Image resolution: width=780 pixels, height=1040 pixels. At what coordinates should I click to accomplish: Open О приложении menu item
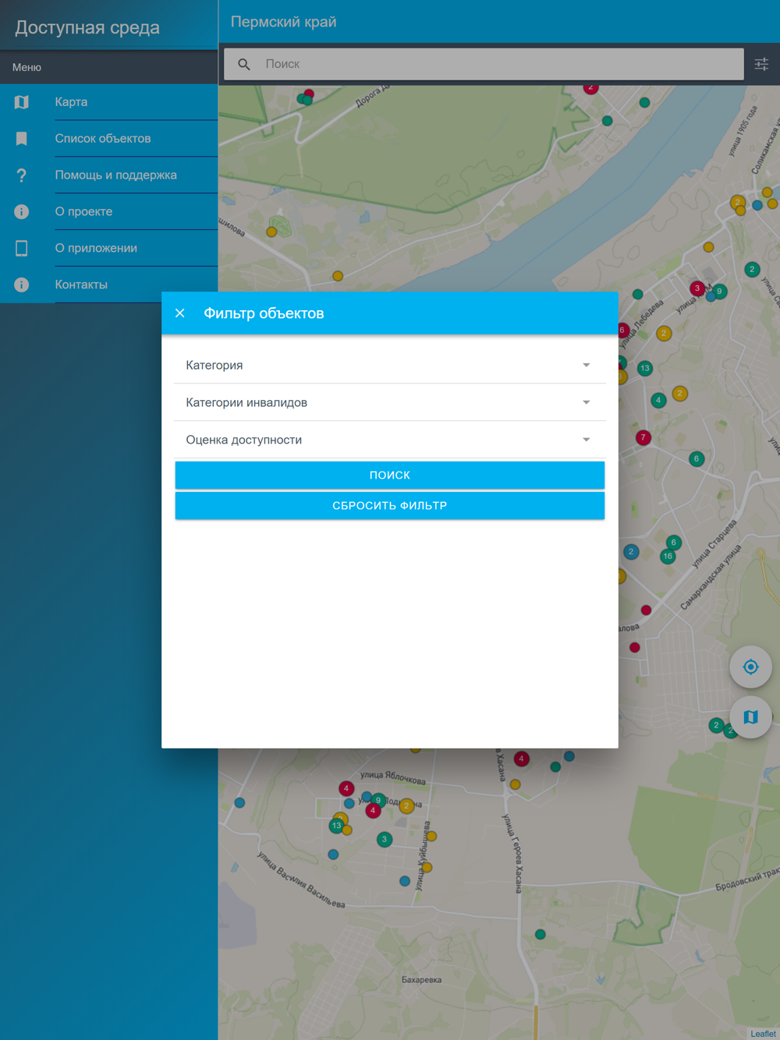109,249
